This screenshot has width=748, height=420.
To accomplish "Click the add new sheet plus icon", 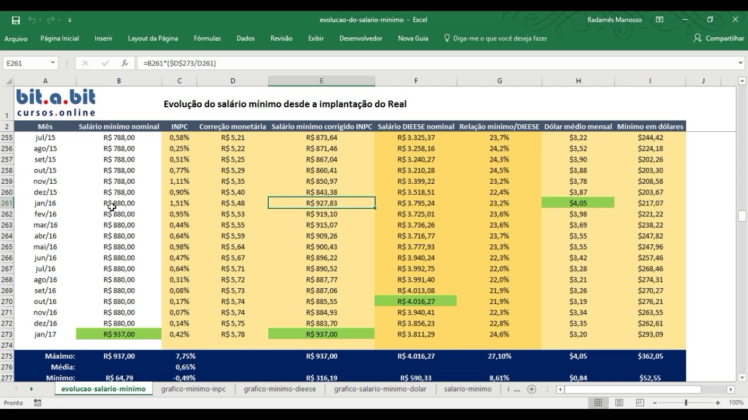I will coord(531,389).
